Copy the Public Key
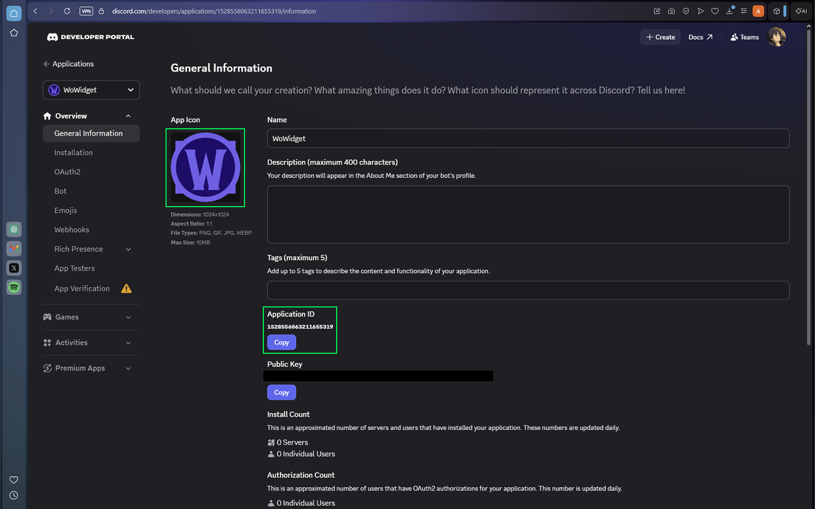815x509 pixels. pyautogui.click(x=282, y=392)
